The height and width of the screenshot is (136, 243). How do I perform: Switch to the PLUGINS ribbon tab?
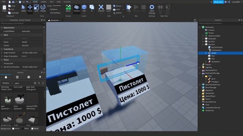point(67,2)
